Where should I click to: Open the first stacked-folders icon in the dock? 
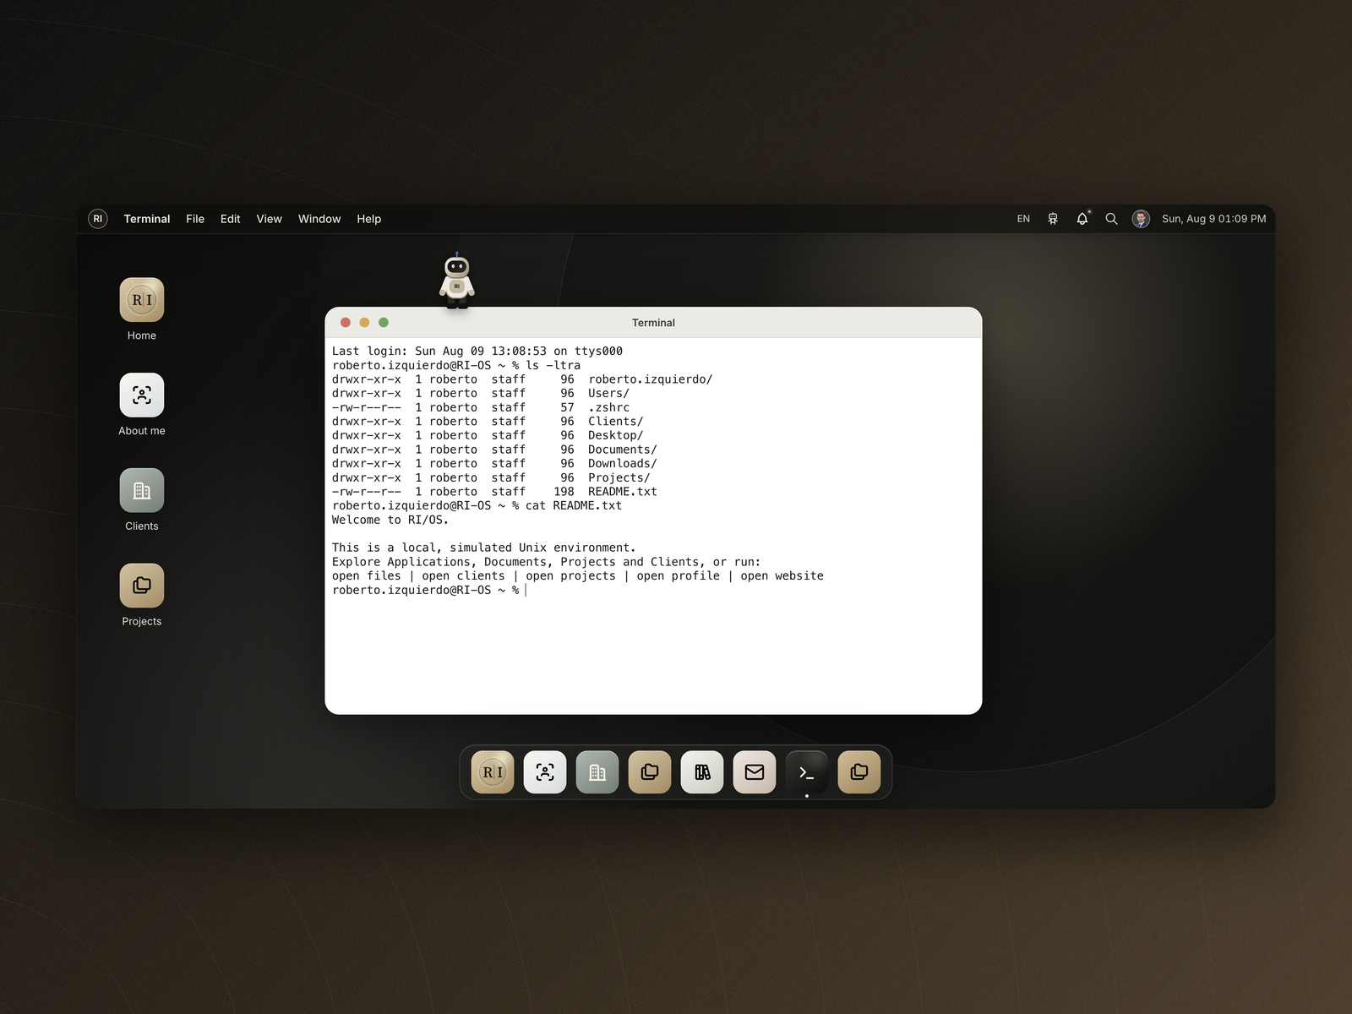[x=650, y=772]
